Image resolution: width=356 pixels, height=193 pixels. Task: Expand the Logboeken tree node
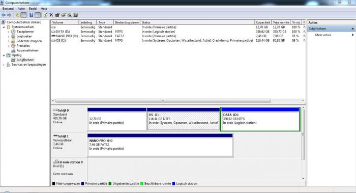[9, 36]
